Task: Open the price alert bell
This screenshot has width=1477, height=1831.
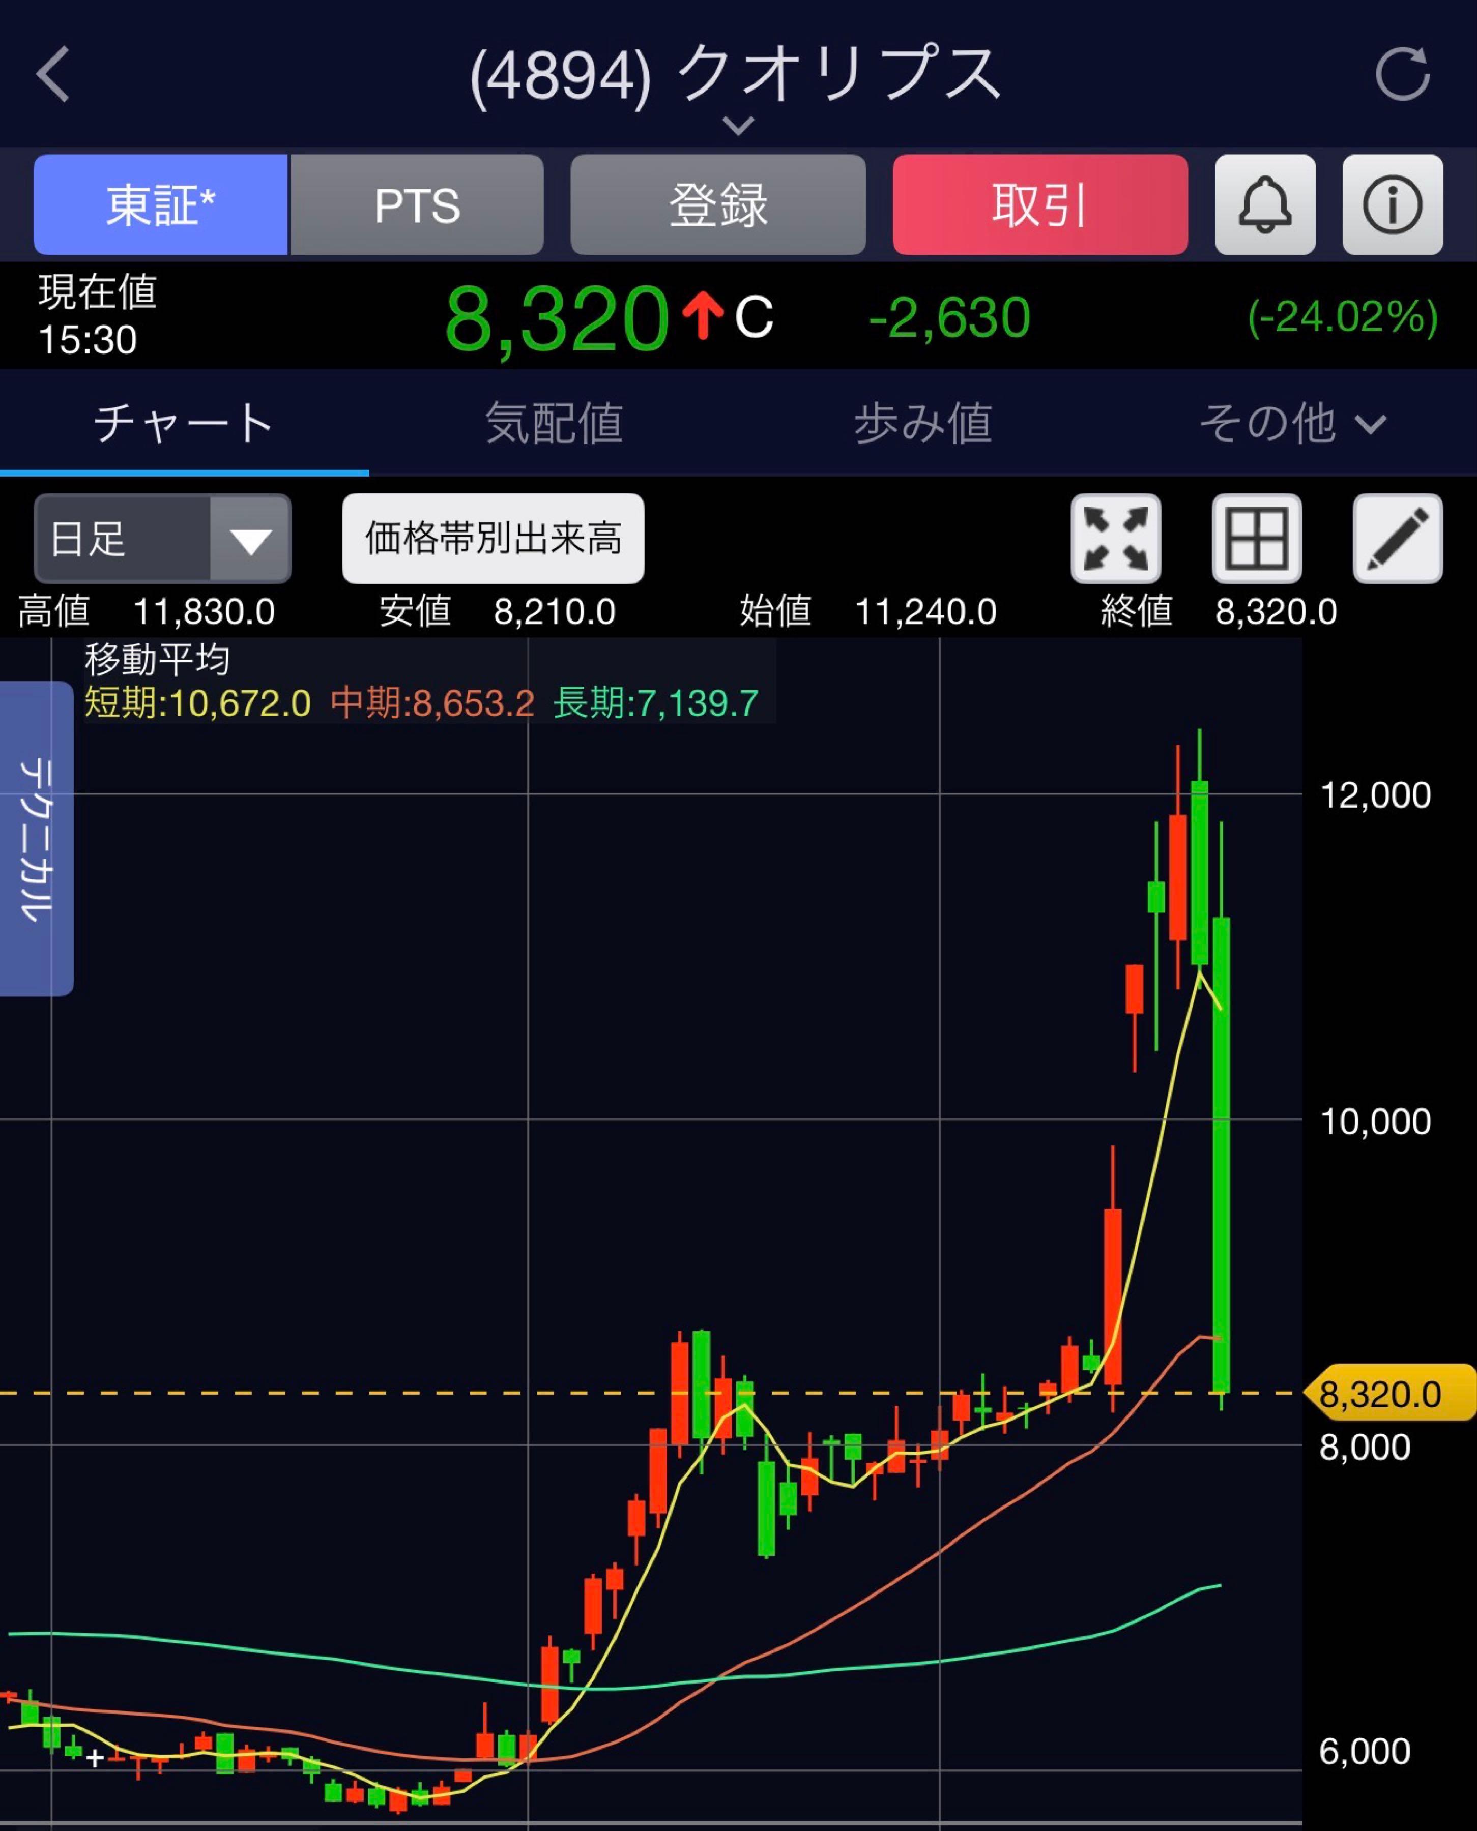Action: [x=1264, y=205]
